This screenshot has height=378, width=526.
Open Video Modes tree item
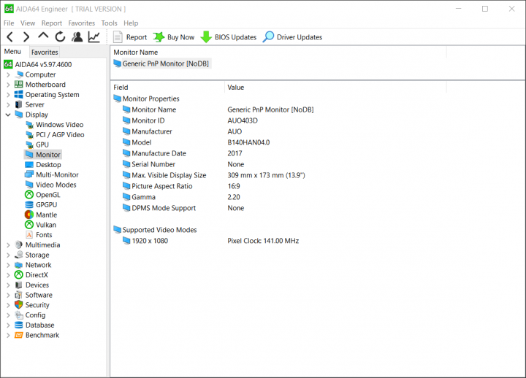pyautogui.click(x=56, y=185)
